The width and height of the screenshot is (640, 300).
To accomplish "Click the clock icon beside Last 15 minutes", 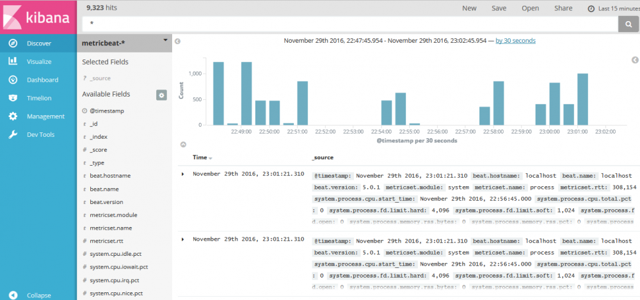I will coord(591,8).
